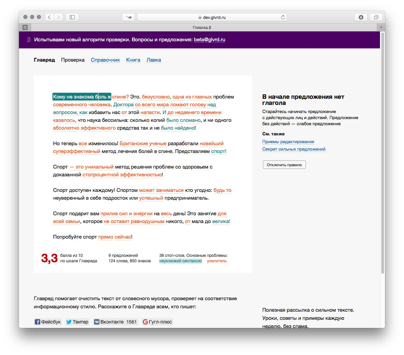The image size is (404, 355).
Task: Click highlighted phrase это уникальный
Action: 94,167
